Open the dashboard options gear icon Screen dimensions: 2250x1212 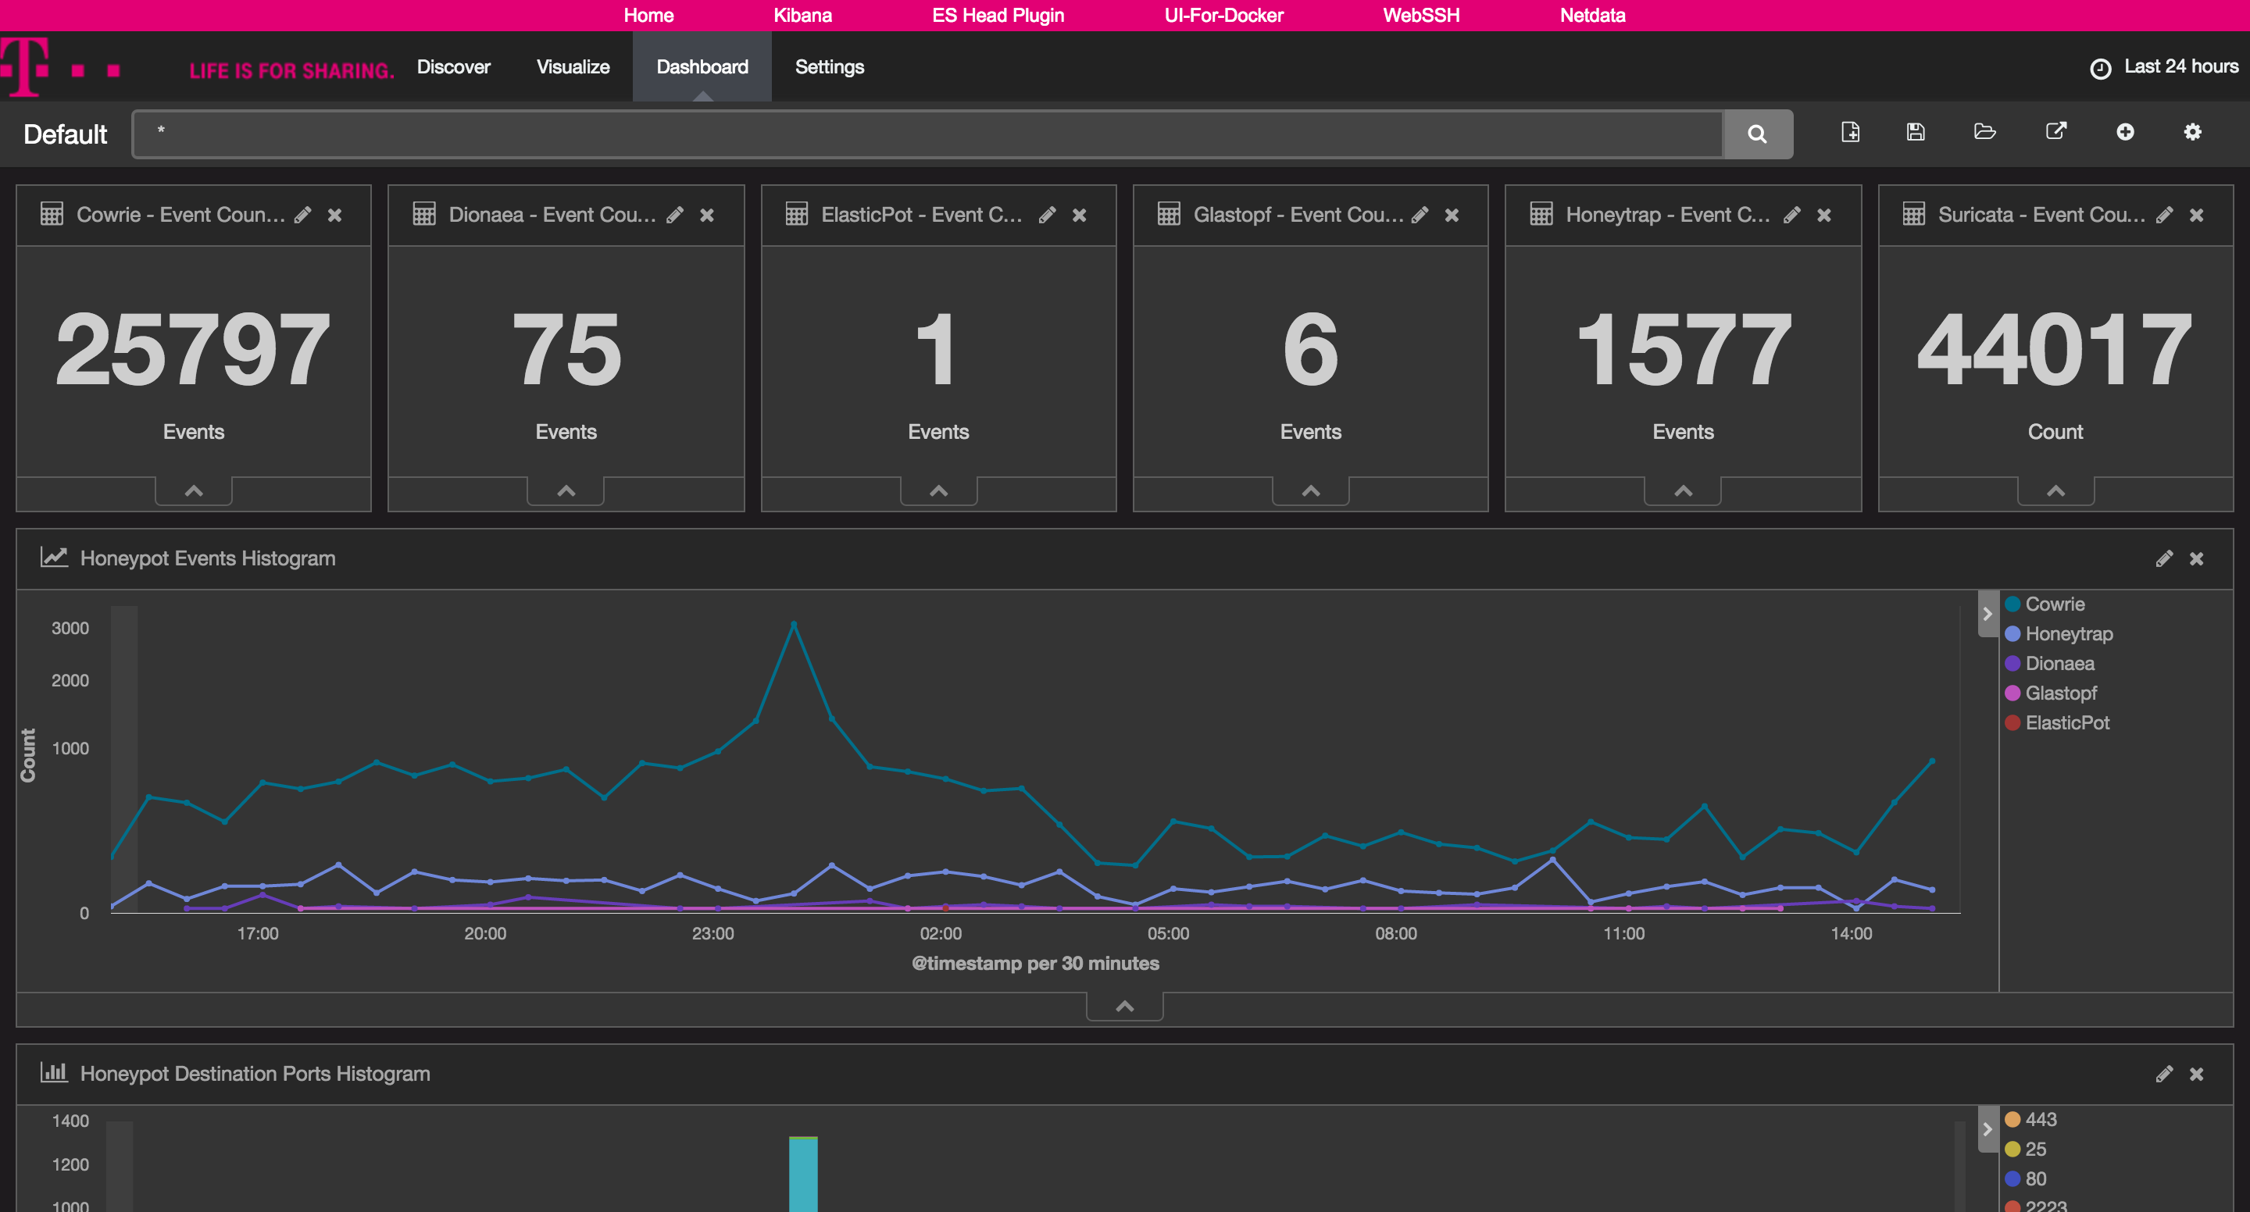point(2192,132)
